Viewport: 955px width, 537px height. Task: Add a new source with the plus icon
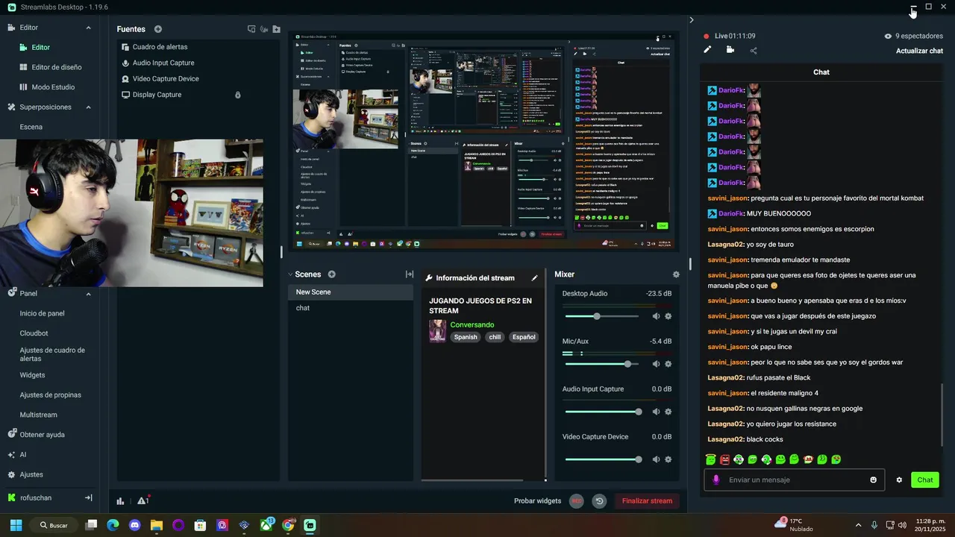[x=158, y=29]
